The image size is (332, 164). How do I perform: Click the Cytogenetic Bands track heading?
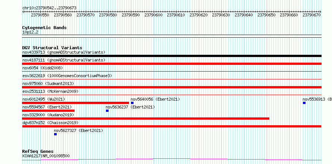(x=44, y=28)
